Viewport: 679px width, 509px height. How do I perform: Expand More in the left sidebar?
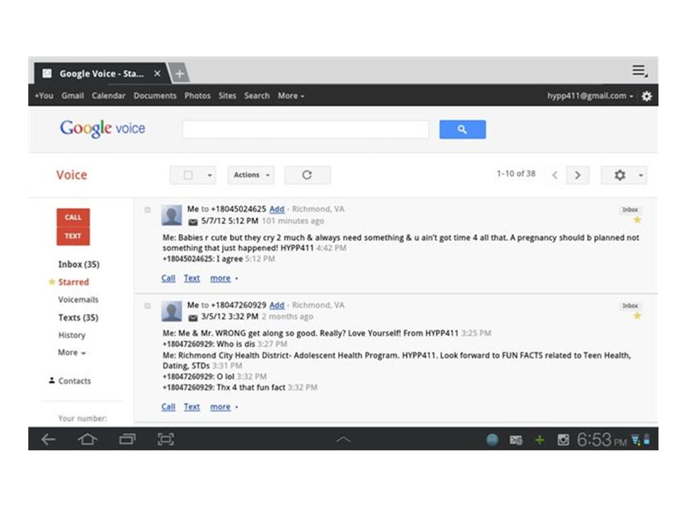click(72, 352)
